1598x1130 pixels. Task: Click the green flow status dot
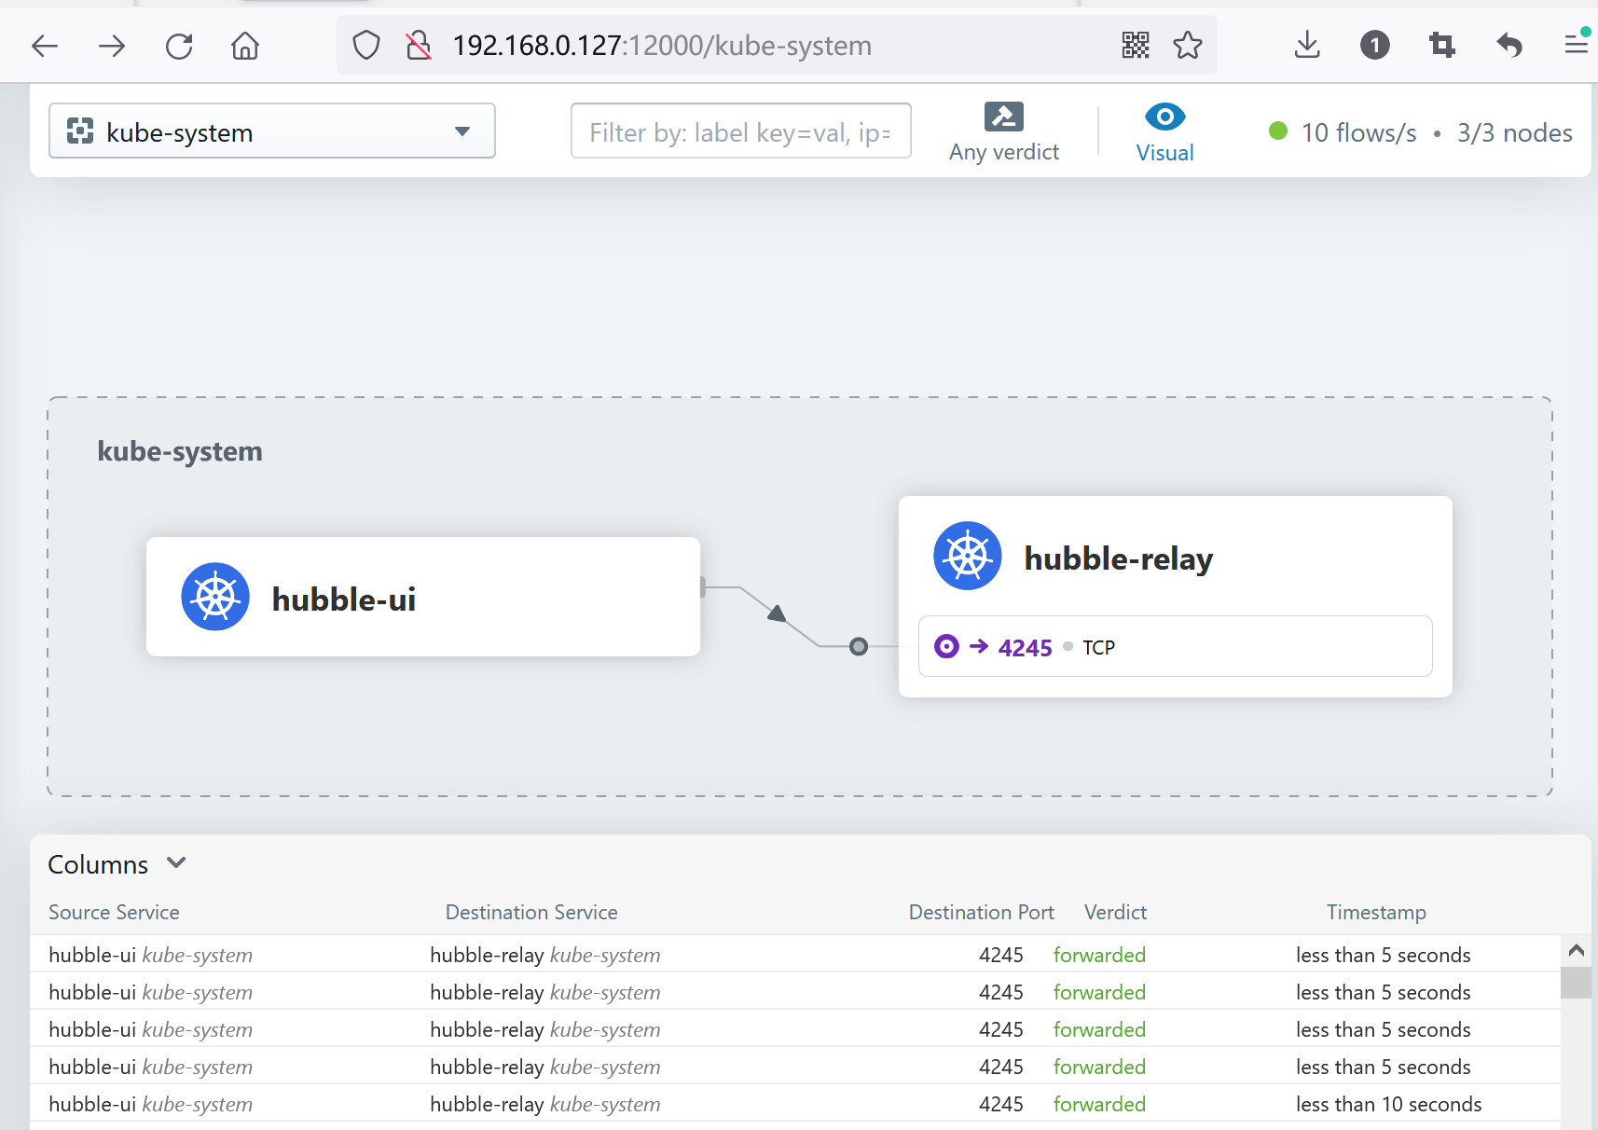pos(1278,131)
